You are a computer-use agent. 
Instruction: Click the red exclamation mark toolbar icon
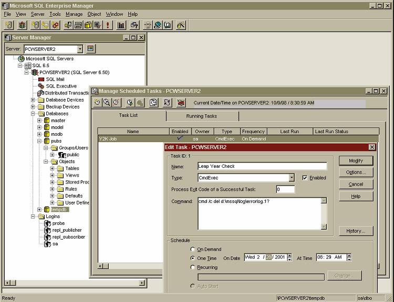(x=108, y=25)
